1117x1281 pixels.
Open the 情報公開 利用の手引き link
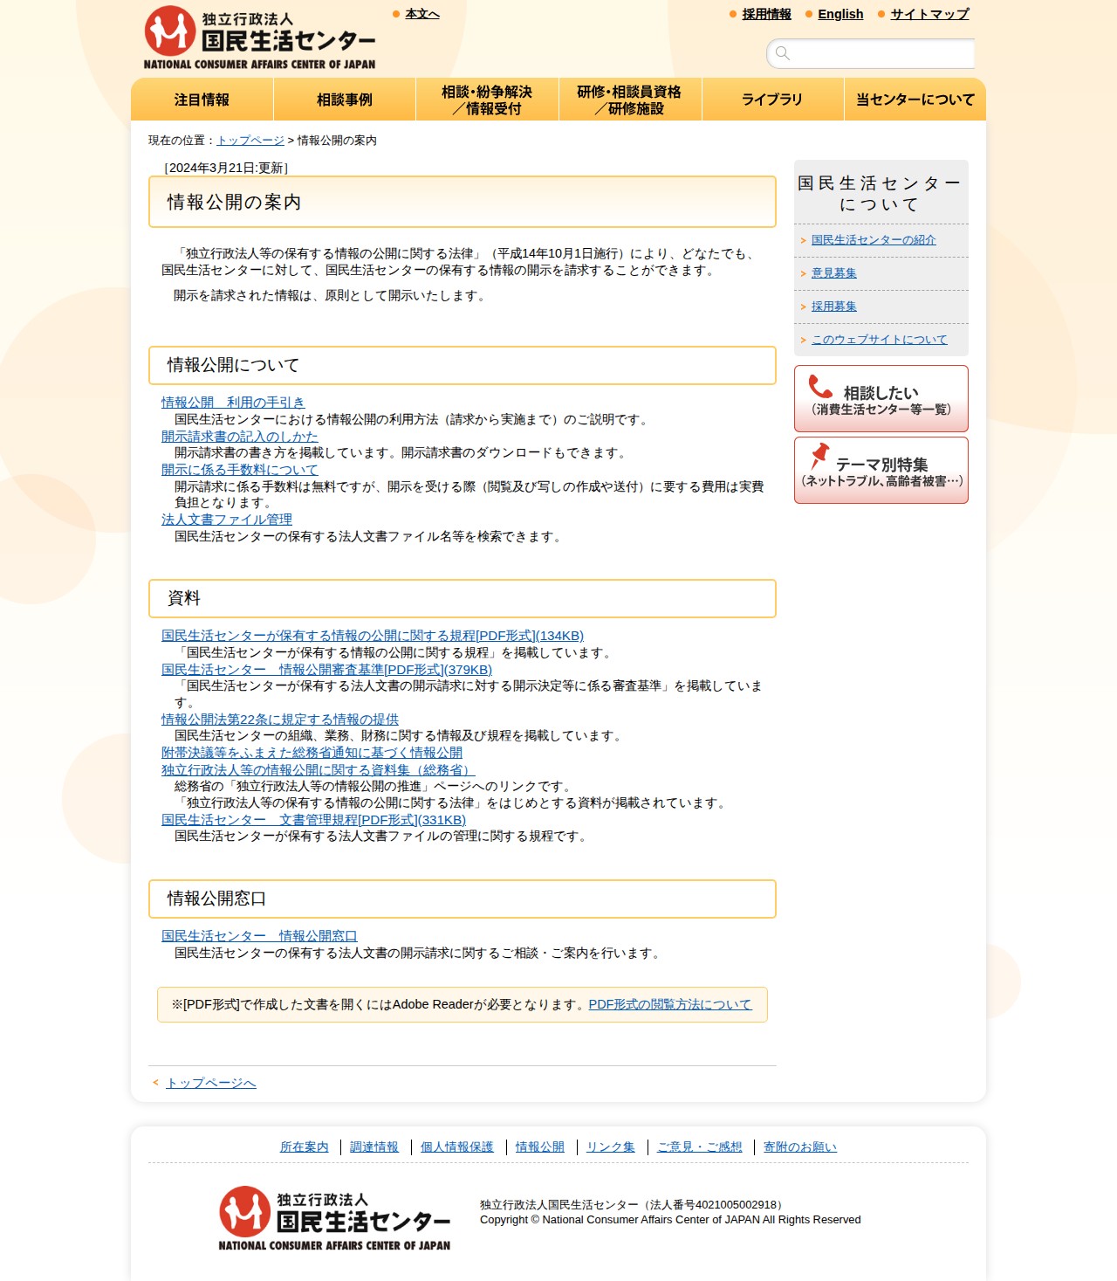click(x=233, y=403)
